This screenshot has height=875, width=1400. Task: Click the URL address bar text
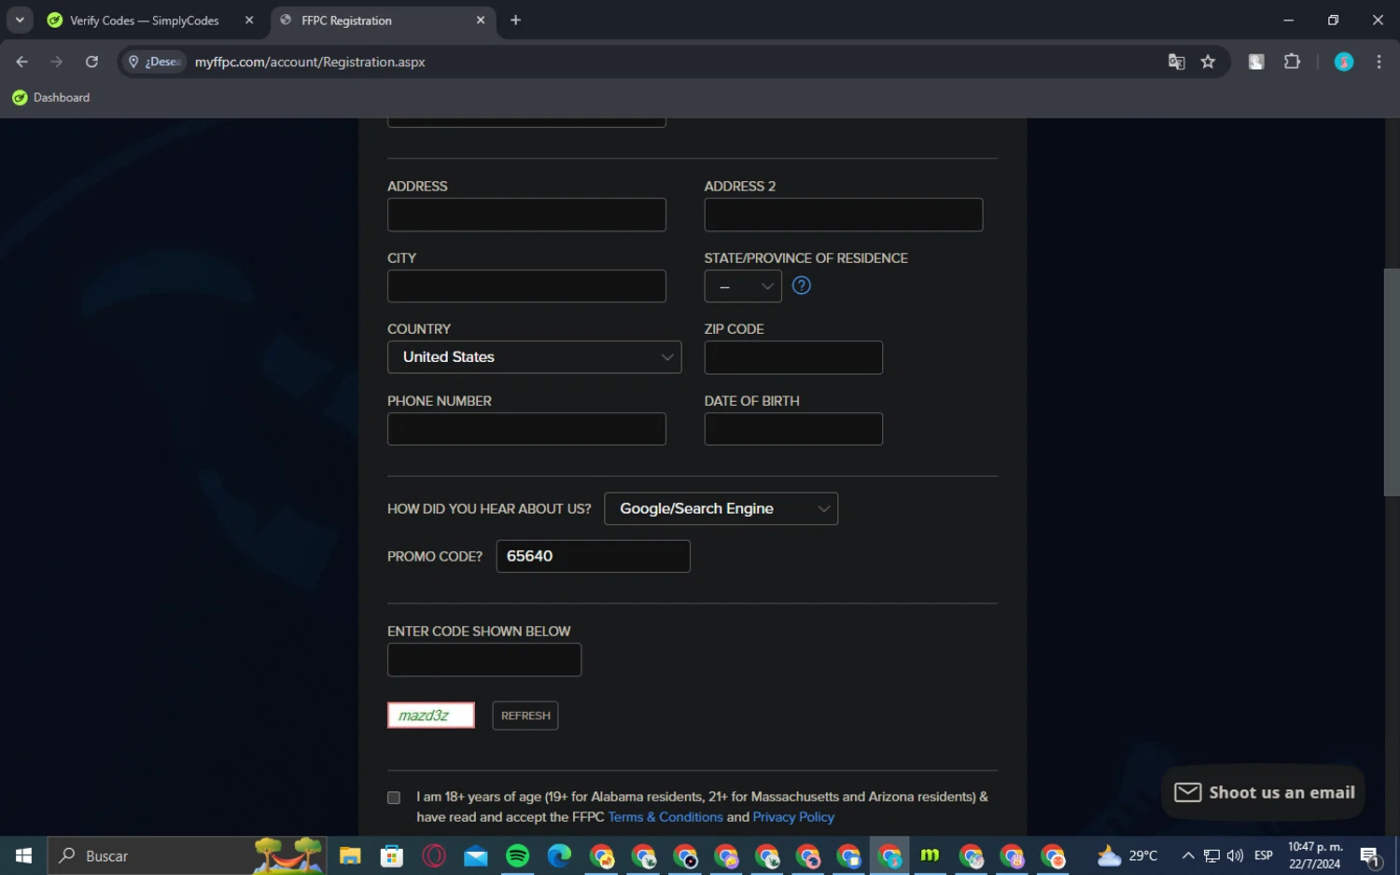[310, 62]
